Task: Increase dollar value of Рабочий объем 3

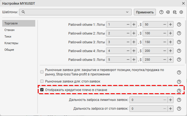Action: point(170,42)
